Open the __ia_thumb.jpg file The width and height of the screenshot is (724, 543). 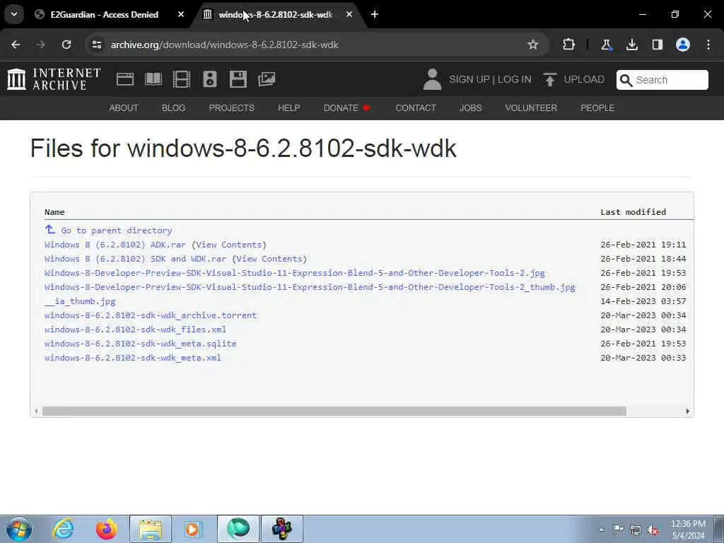click(x=80, y=301)
